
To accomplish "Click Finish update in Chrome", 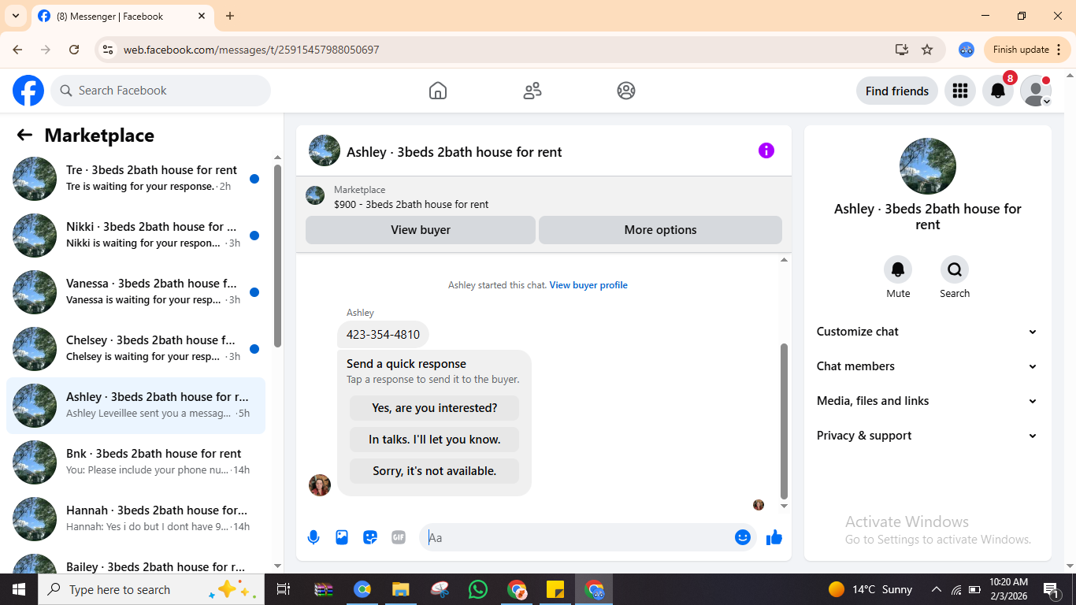I will click(1027, 50).
